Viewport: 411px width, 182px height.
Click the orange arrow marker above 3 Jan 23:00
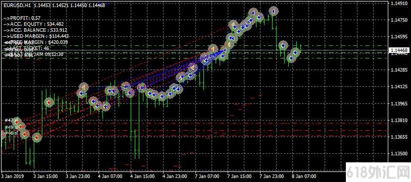point(83,87)
